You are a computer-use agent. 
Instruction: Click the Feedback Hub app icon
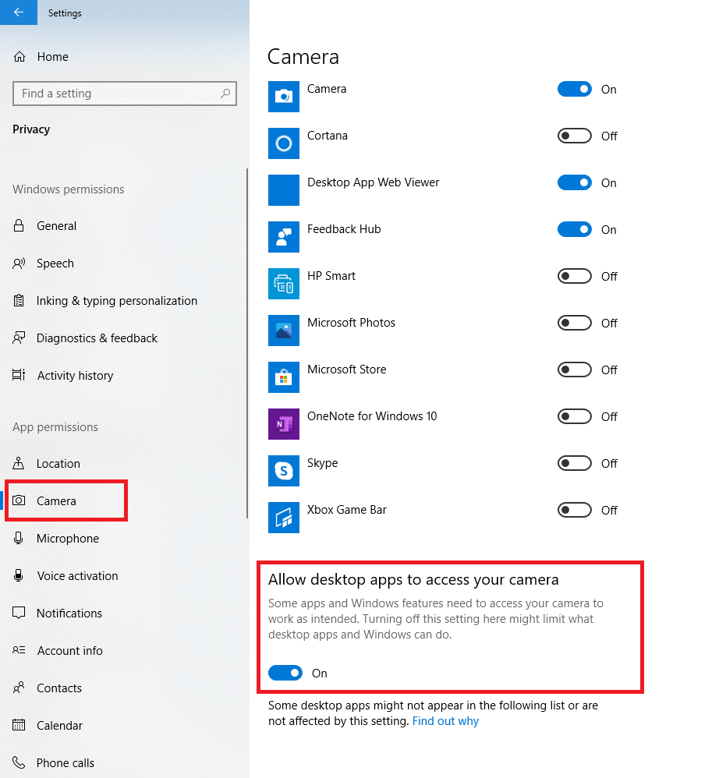[284, 236]
